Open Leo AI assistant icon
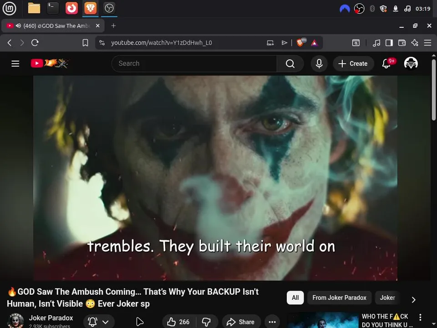Viewport: 437px width, 328px height. pos(415,43)
